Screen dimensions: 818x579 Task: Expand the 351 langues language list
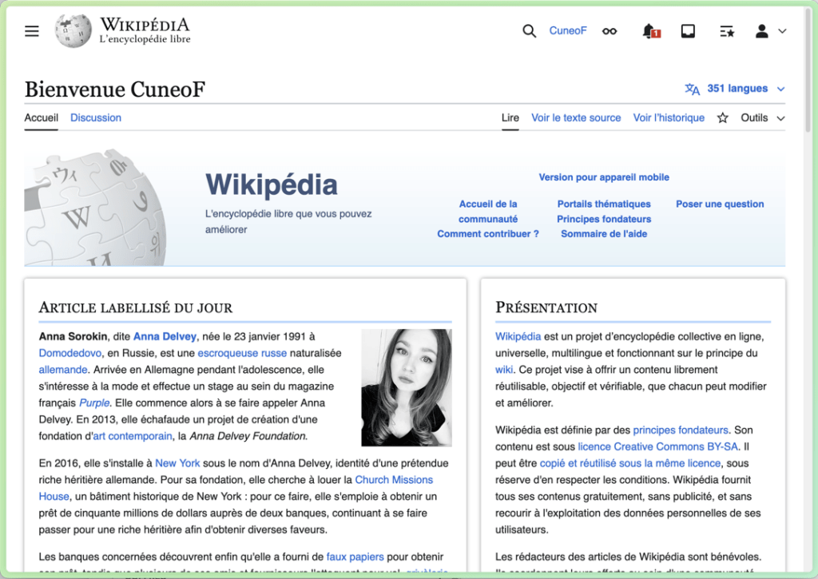pyautogui.click(x=736, y=89)
